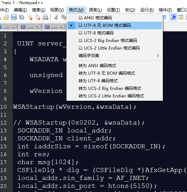Image resolution: width=187 pixels, height=192 pixels.
Task: Expand the 编码字符集 submenu
Action: [x=115, y=56]
